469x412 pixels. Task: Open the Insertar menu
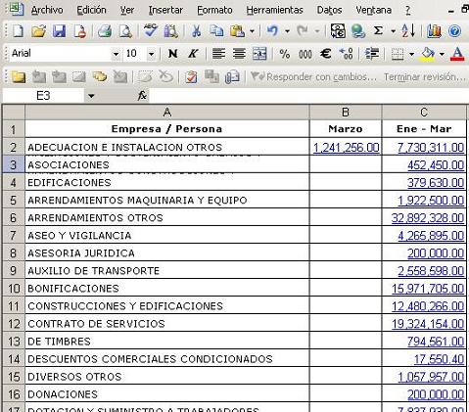(165, 11)
